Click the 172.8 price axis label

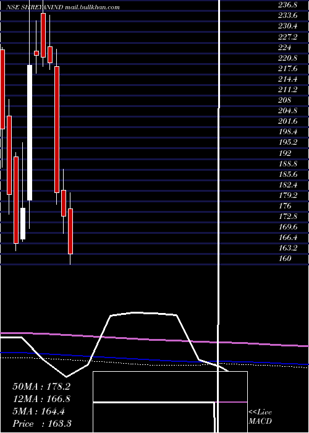[x=287, y=216]
